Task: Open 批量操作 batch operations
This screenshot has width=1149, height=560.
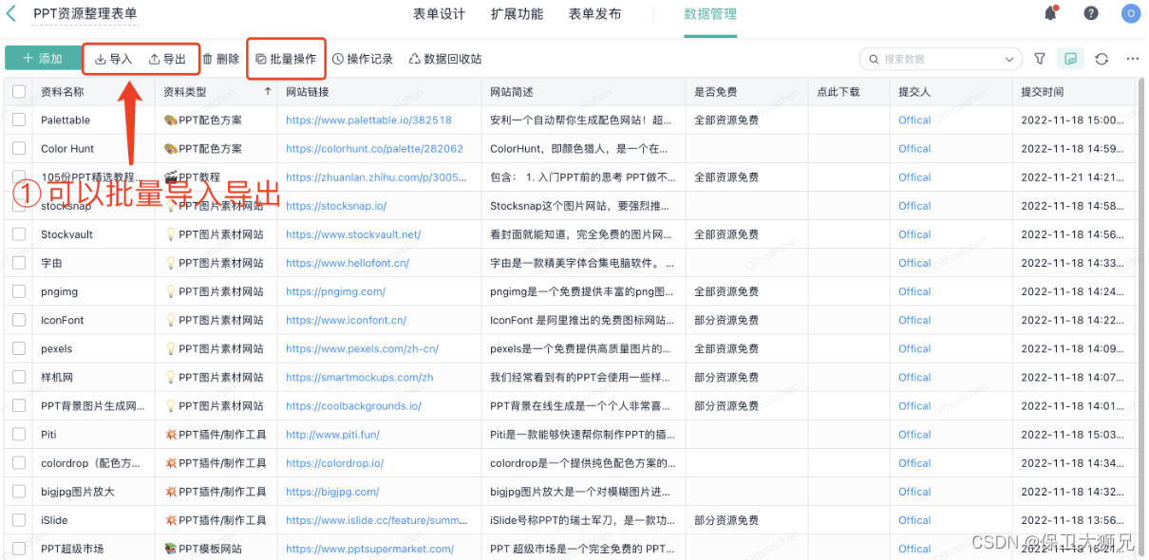Action: pos(286,59)
